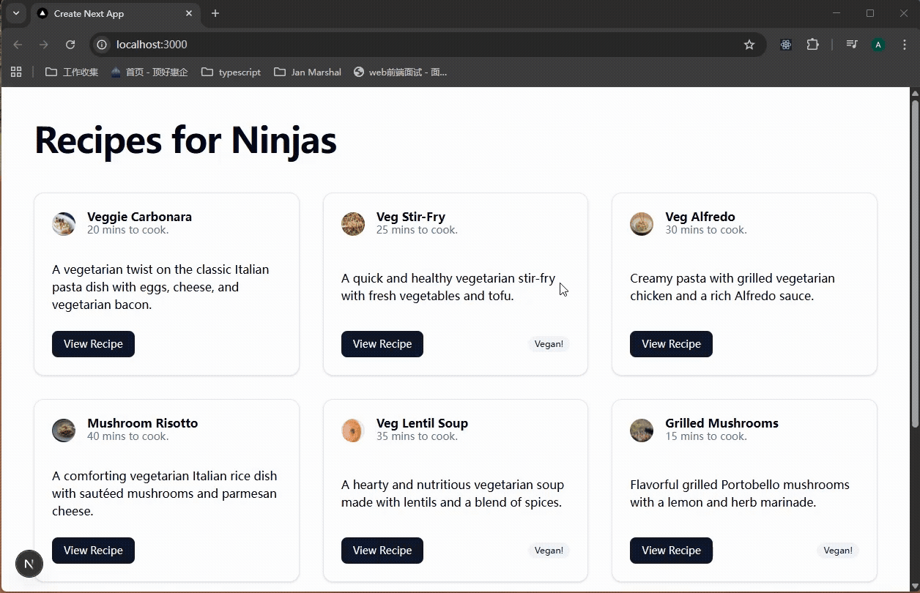Image resolution: width=920 pixels, height=593 pixels.
Task: View Recipe for Veggie Carbonara
Action: [x=93, y=344]
